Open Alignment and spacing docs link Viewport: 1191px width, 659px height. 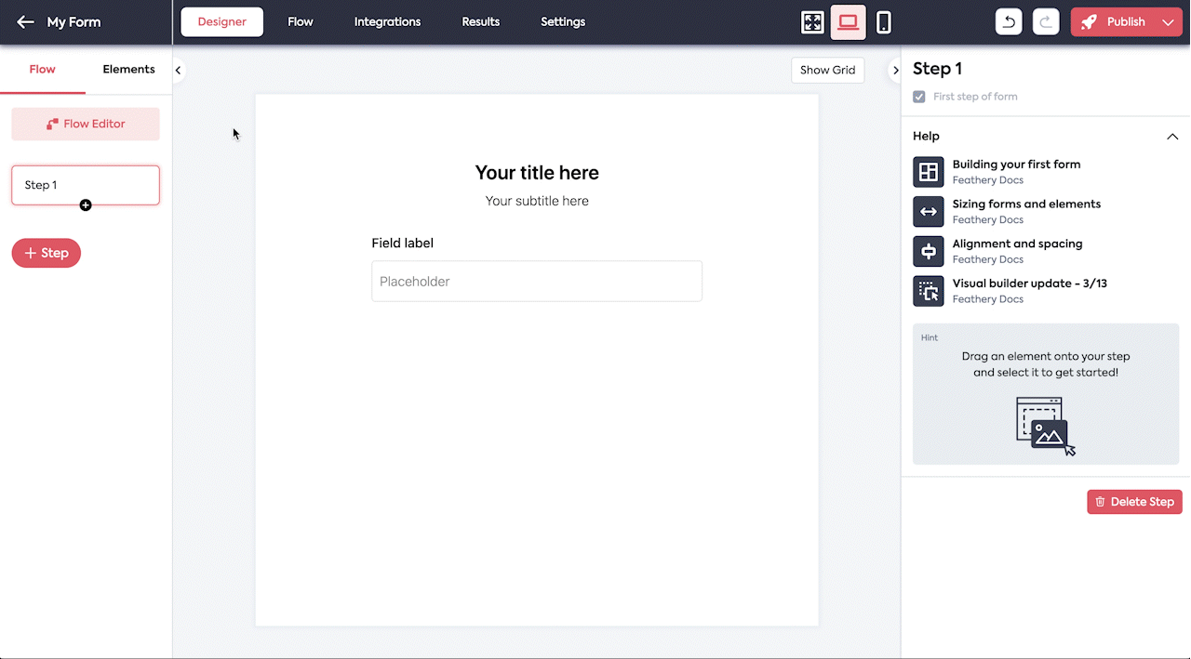[1017, 244]
